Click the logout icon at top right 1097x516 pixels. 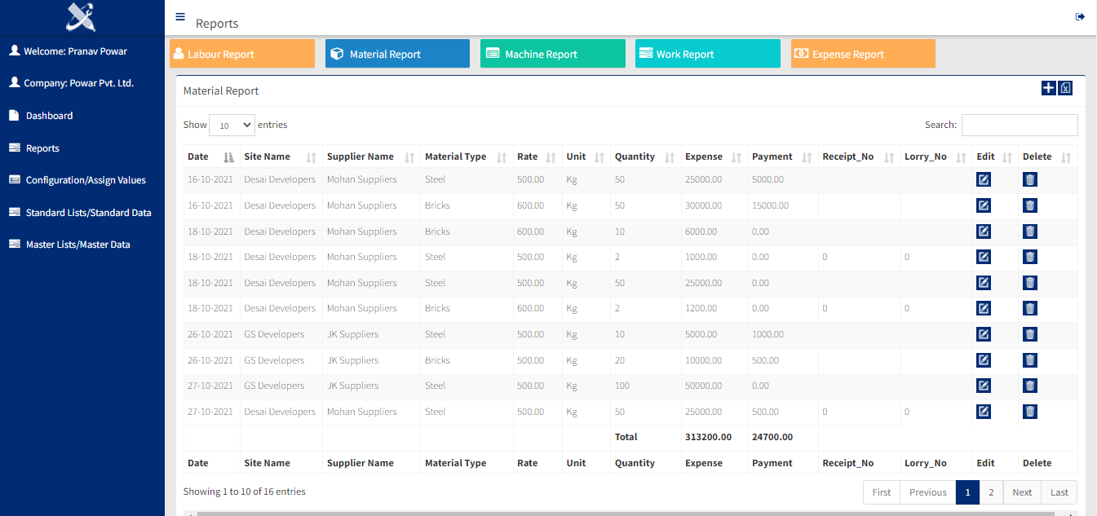click(x=1080, y=16)
